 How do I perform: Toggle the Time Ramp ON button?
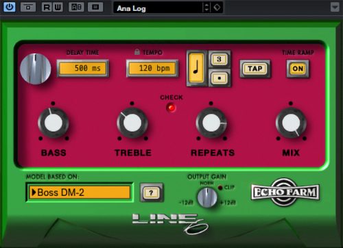point(298,69)
